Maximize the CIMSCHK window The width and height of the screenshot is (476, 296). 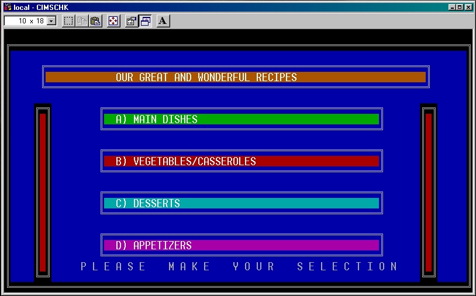point(460,7)
